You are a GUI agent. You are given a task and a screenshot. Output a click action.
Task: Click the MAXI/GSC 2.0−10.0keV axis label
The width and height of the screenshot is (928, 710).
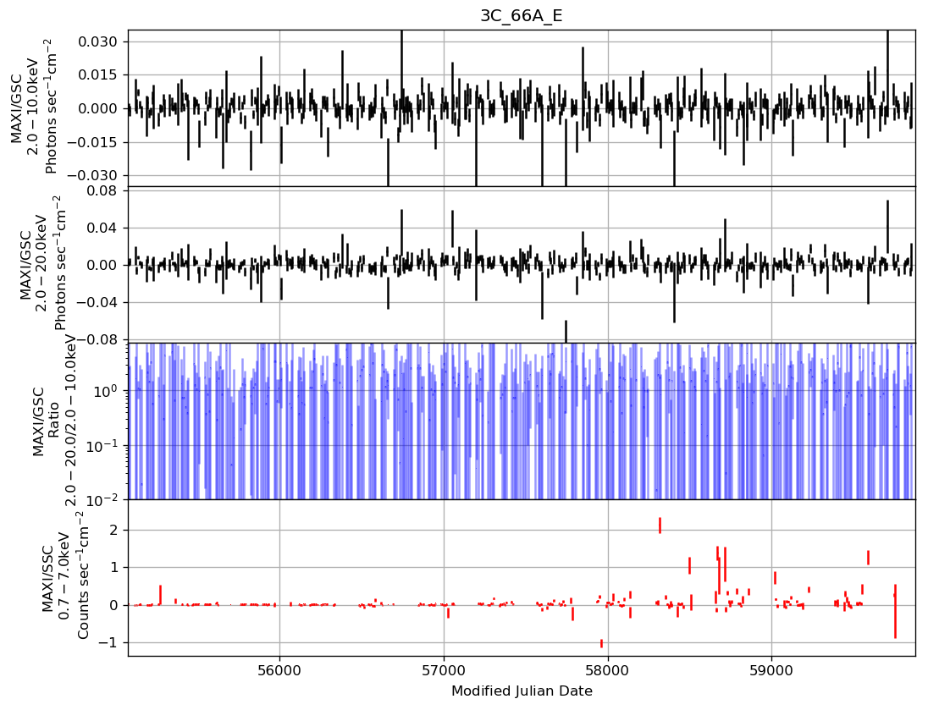33,107
